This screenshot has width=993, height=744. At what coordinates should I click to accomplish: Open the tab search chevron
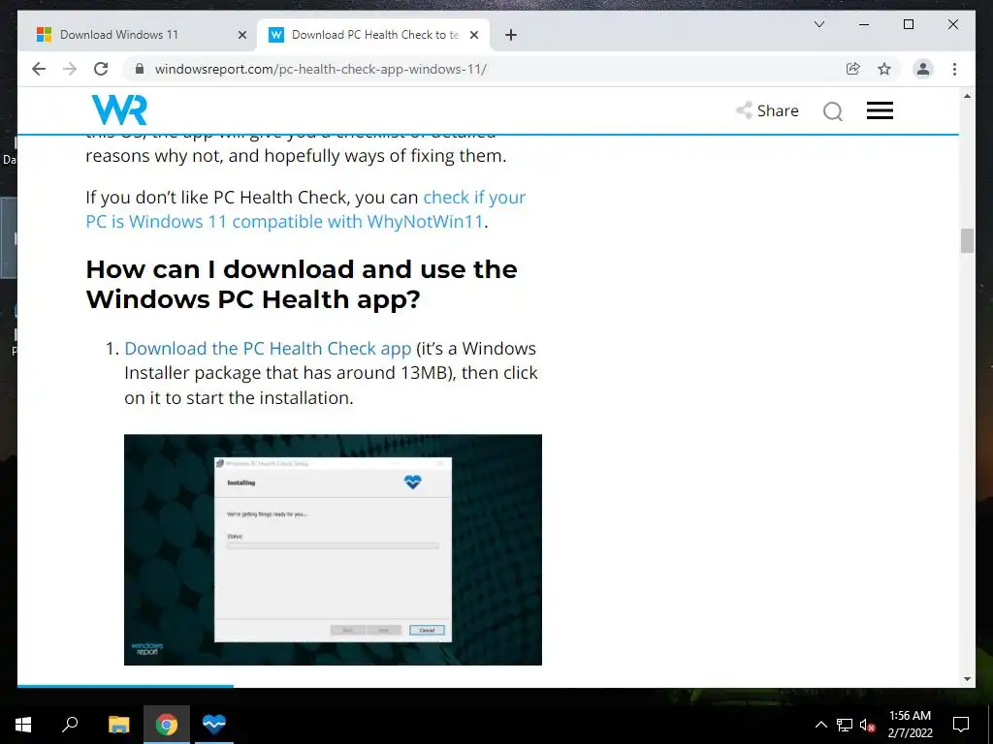click(x=818, y=24)
